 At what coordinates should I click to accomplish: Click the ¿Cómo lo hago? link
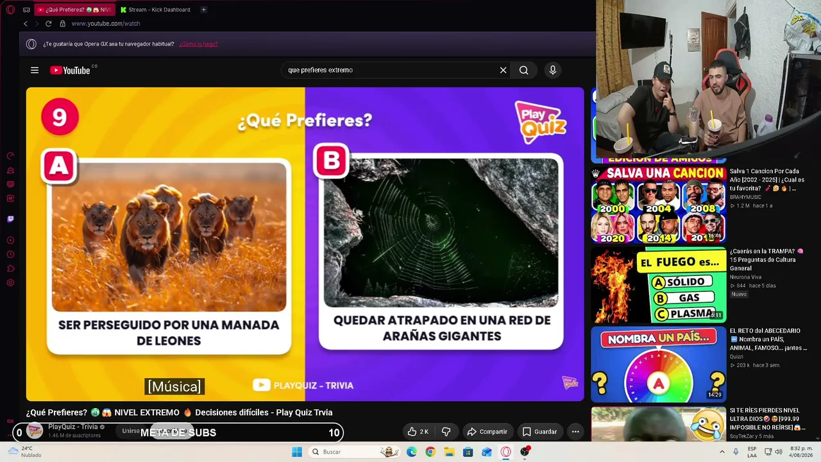point(198,44)
